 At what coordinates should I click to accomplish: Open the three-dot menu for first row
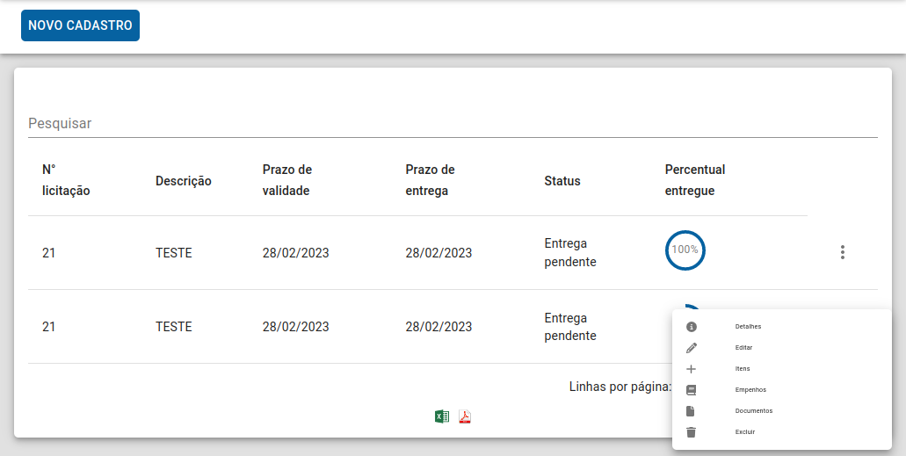[x=843, y=252]
